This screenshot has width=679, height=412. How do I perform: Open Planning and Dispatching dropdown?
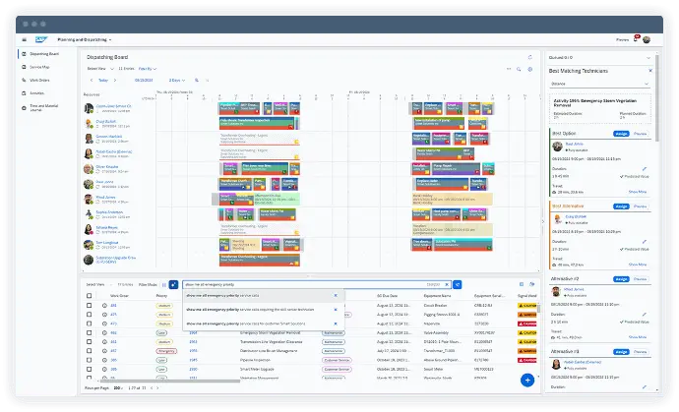click(x=85, y=39)
